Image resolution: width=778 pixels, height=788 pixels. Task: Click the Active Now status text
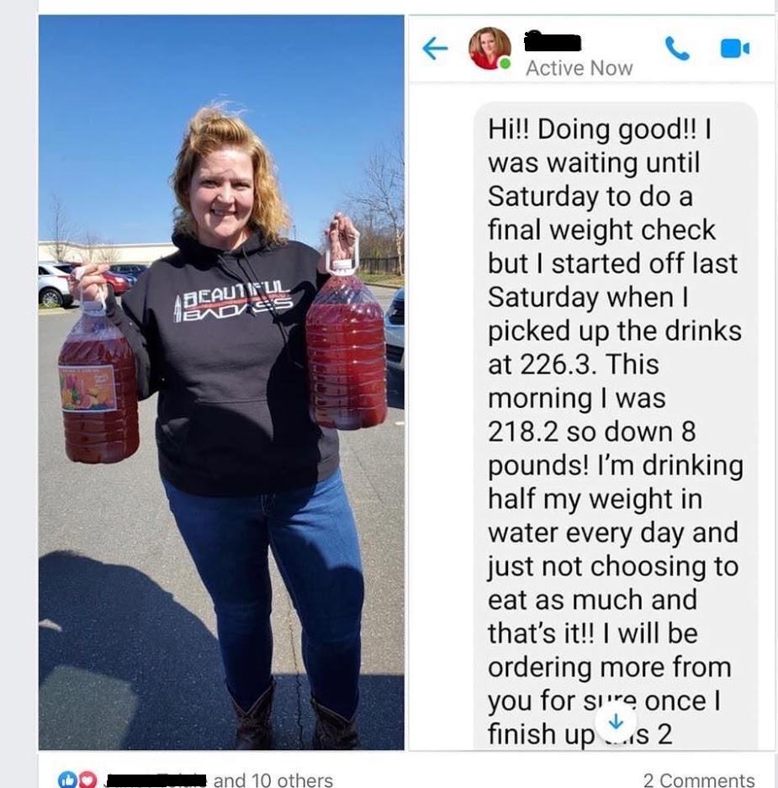[x=579, y=68]
